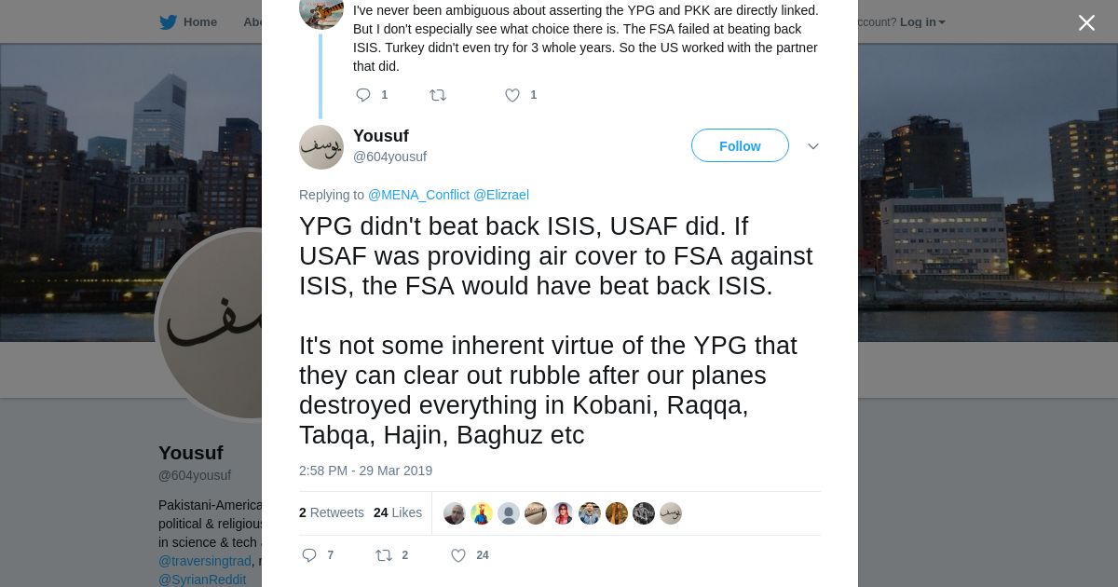This screenshot has height=587, width=1118.
Task: Follow the Yousuf account
Action: 740,146
